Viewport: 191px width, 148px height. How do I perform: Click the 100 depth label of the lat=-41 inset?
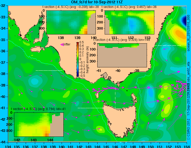click(x=9, y=118)
